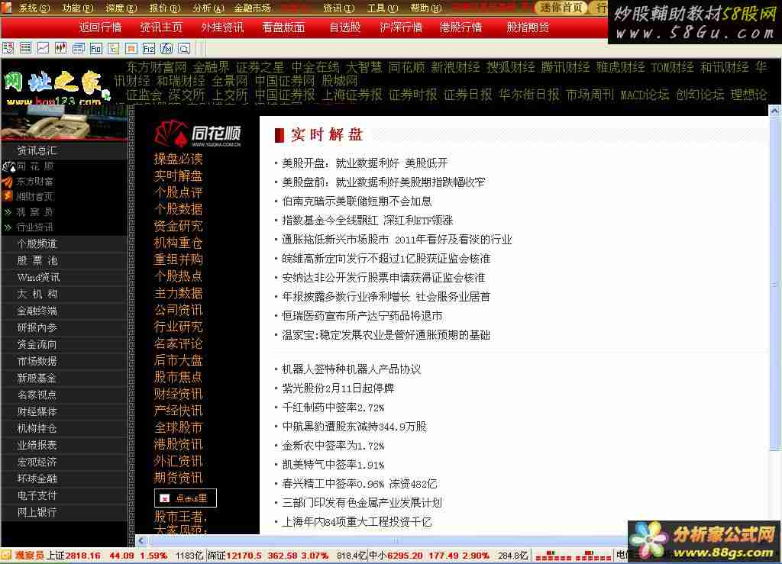Open the 上海年内84项重大工程投资千亿 headline
This screenshot has width=782, height=564.
point(357,522)
